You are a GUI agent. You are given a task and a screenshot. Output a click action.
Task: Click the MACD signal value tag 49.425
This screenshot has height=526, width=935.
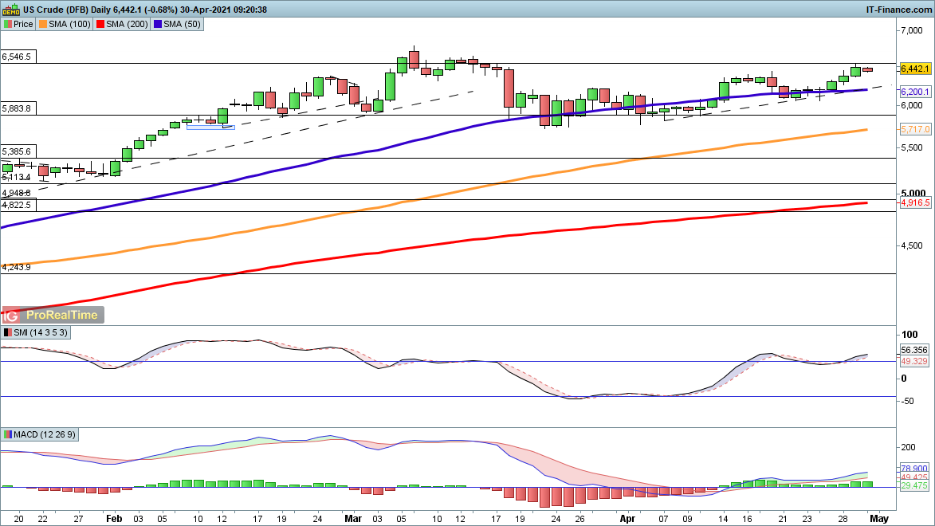(x=914, y=477)
